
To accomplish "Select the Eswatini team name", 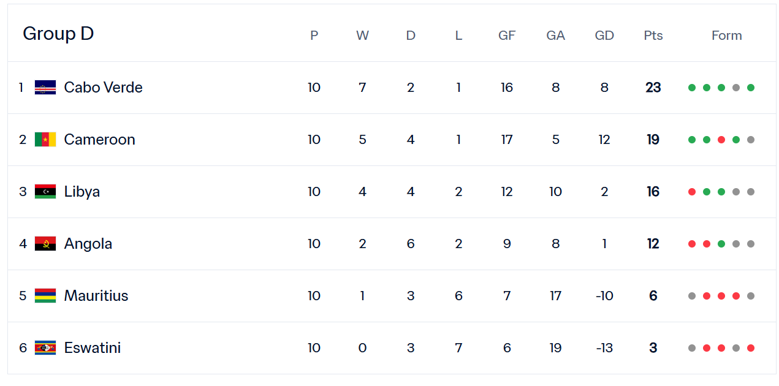I will coord(92,348).
